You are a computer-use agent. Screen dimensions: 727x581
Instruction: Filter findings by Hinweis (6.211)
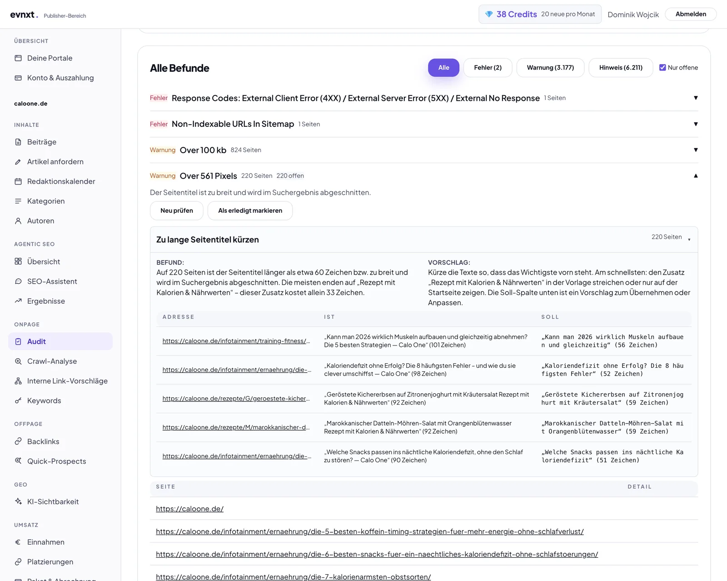621,68
